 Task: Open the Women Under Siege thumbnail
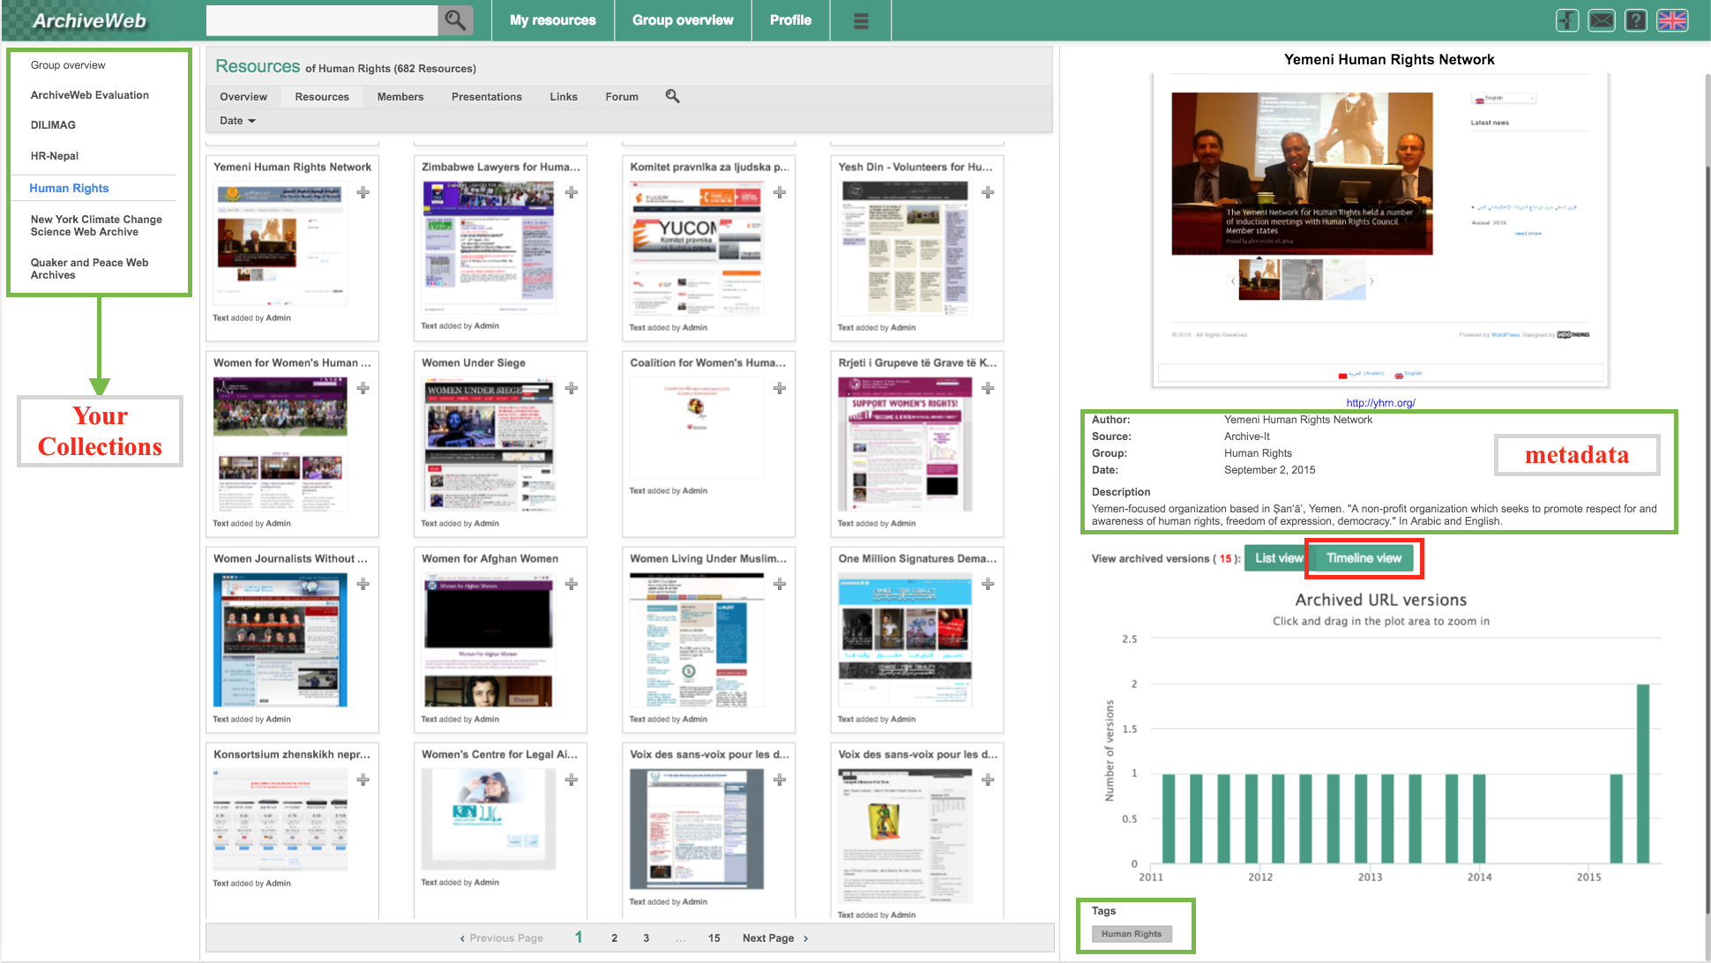[489, 445]
